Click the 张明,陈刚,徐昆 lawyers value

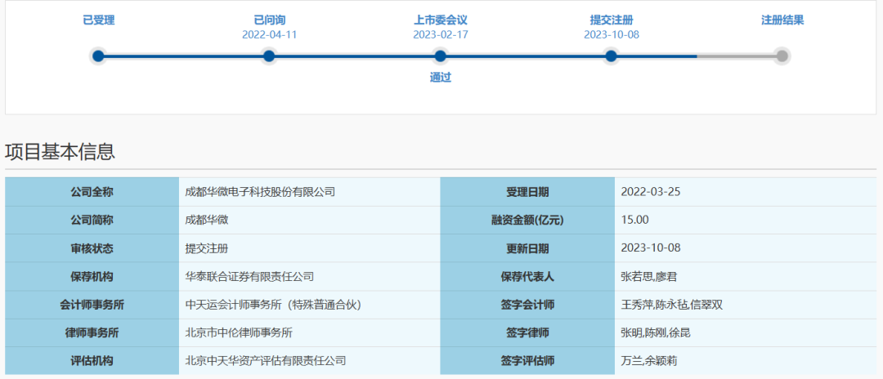656,333
